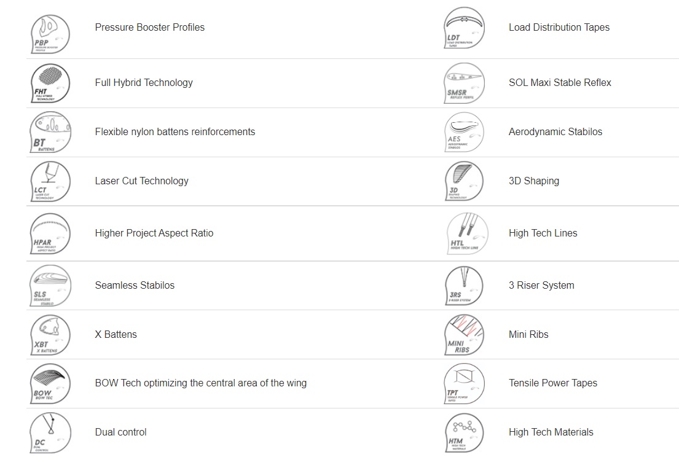The image size is (679, 465).
Task: Click the HPAR aspect ratio icon
Action: tap(50, 233)
